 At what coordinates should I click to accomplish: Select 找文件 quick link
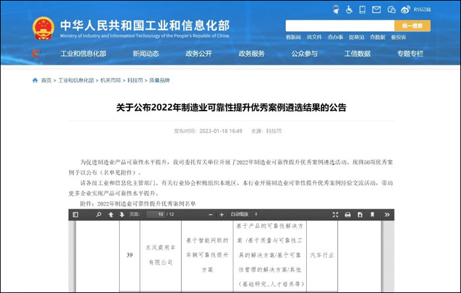314,38
